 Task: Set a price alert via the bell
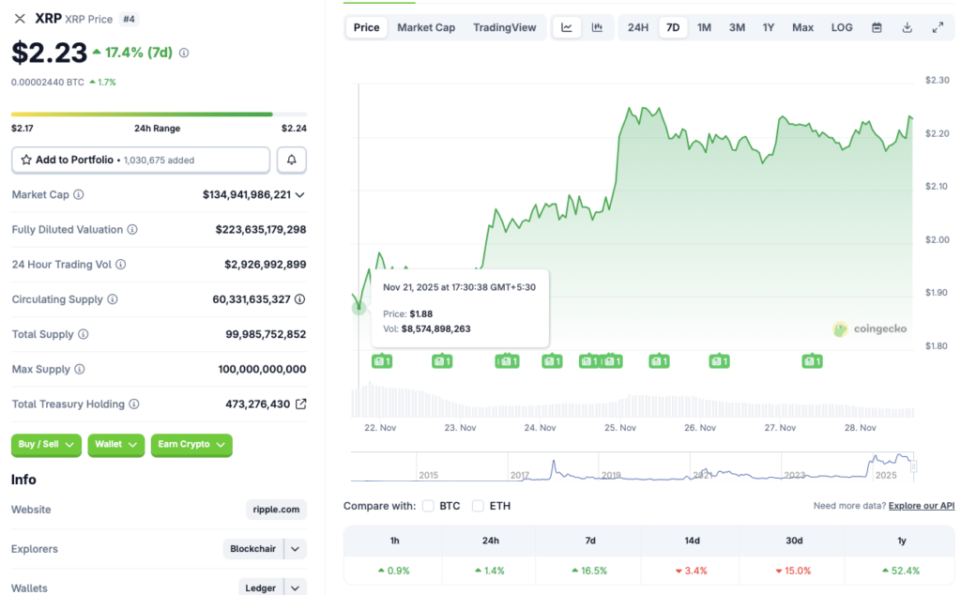click(x=291, y=160)
